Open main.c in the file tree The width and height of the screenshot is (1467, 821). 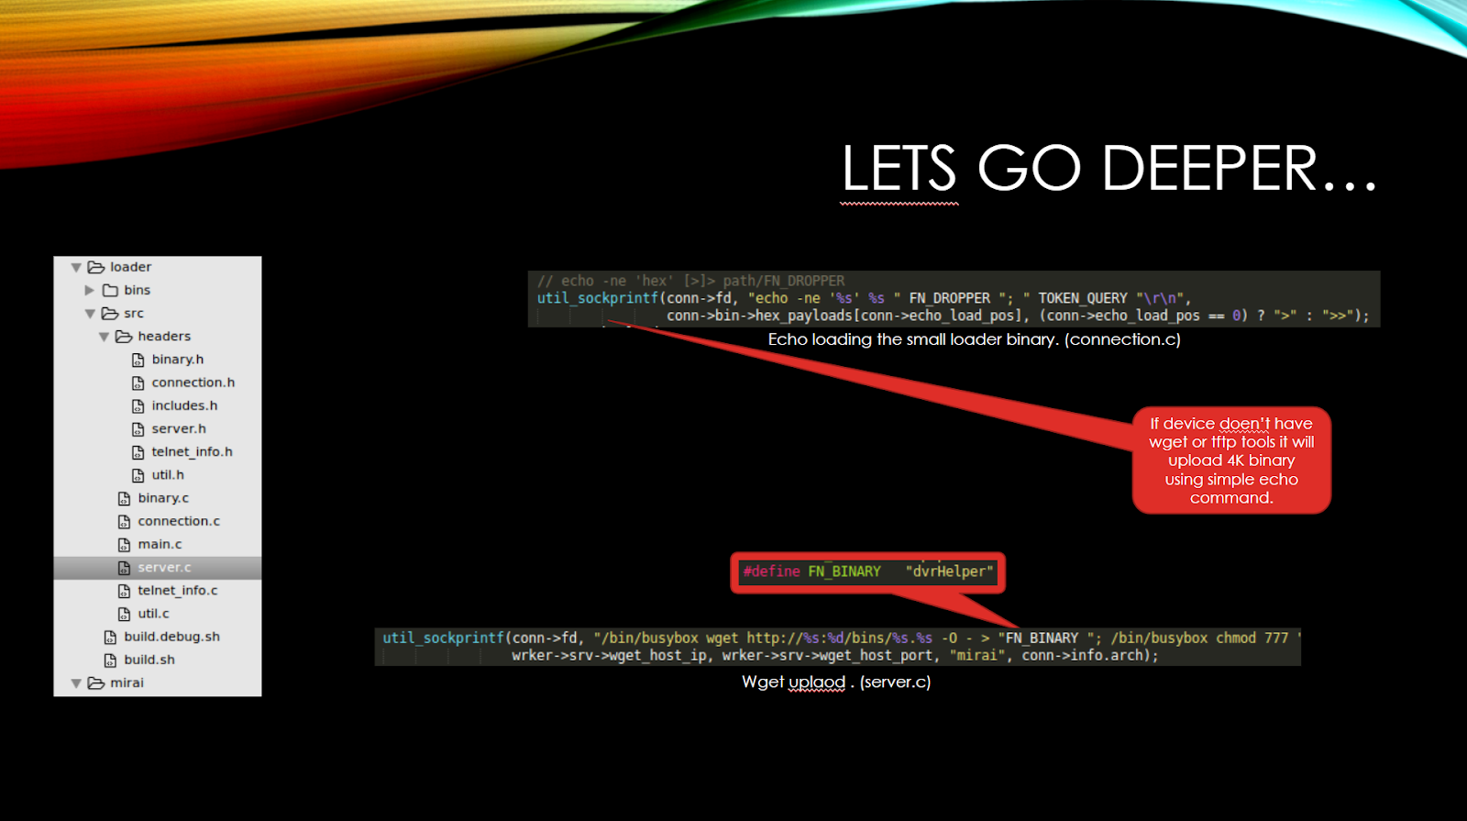coord(160,544)
